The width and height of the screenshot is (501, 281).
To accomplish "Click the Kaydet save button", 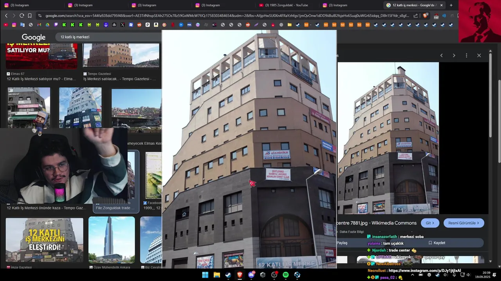I will (437, 243).
